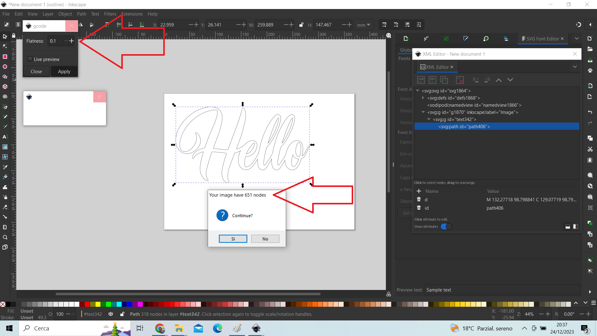Click the Sì button to continue
Image resolution: width=597 pixels, height=336 pixels.
233,239
